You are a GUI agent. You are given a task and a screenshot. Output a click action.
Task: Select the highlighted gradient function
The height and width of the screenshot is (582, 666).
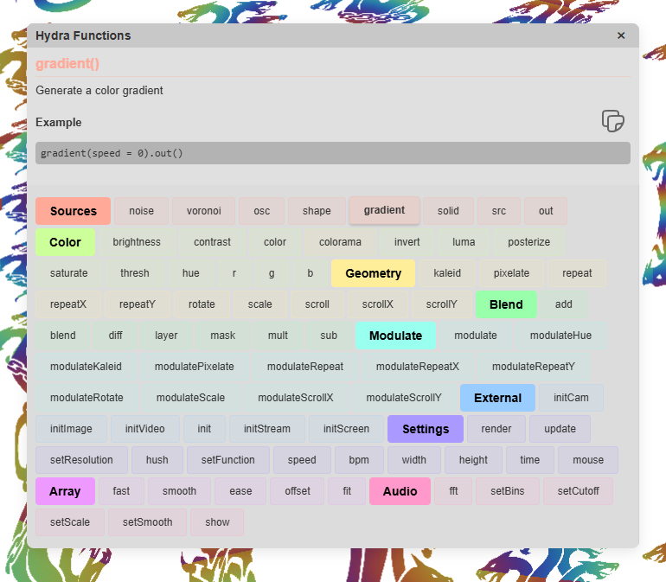coord(384,210)
